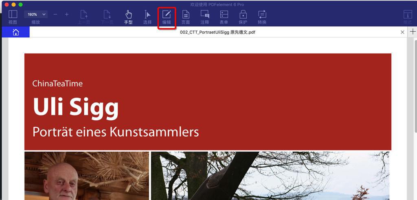Go to next page (下一页)

point(107,17)
